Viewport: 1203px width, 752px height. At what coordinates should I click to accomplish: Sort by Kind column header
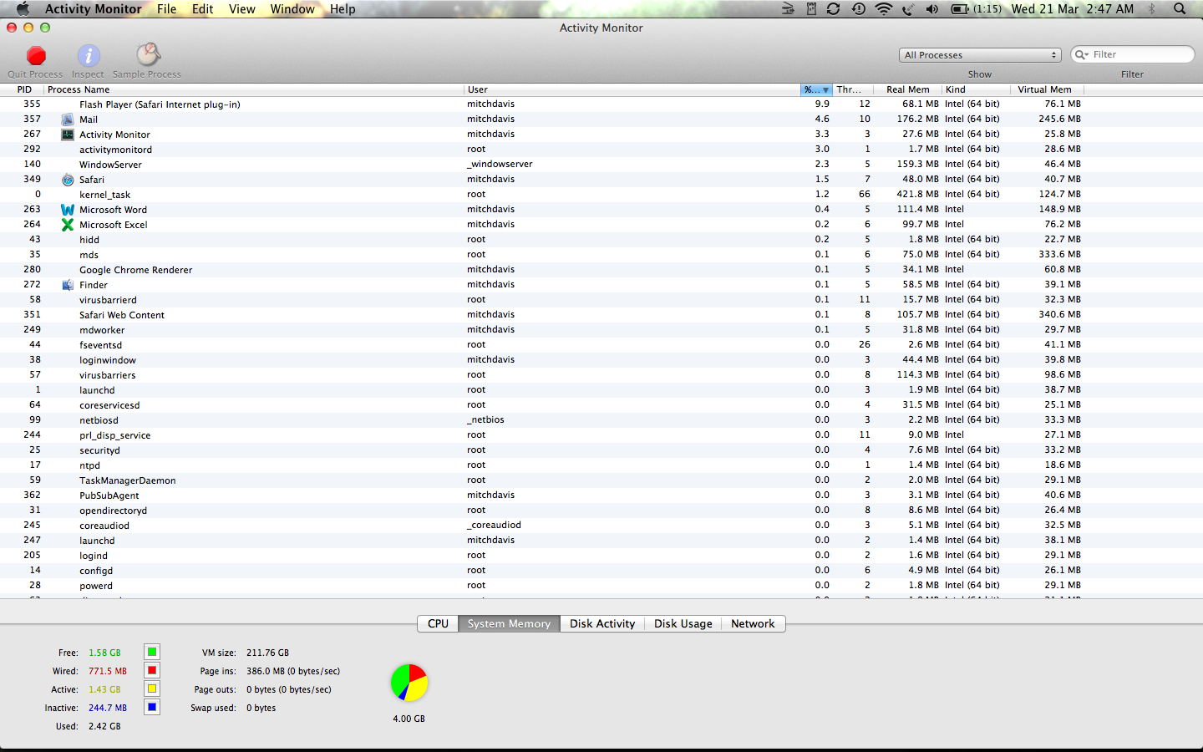click(974, 89)
